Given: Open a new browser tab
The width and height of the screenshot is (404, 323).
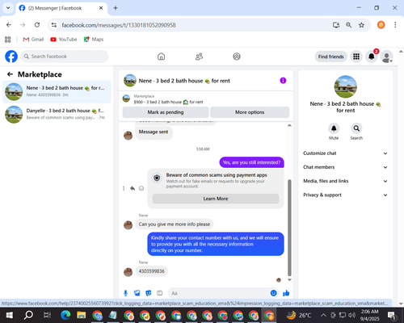Looking at the screenshot, I should pos(116,8).
